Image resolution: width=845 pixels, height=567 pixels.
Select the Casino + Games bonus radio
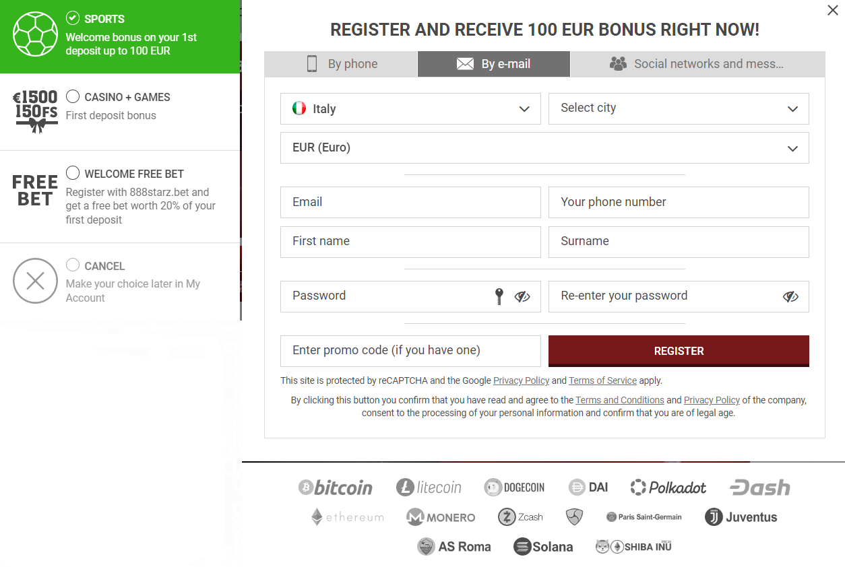73,96
